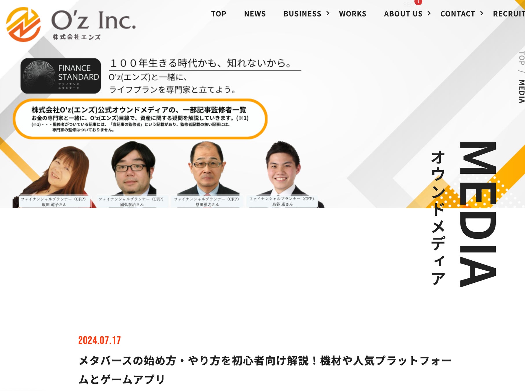Open ABOUT US from the header menu
The image size is (525, 391).
(x=403, y=14)
